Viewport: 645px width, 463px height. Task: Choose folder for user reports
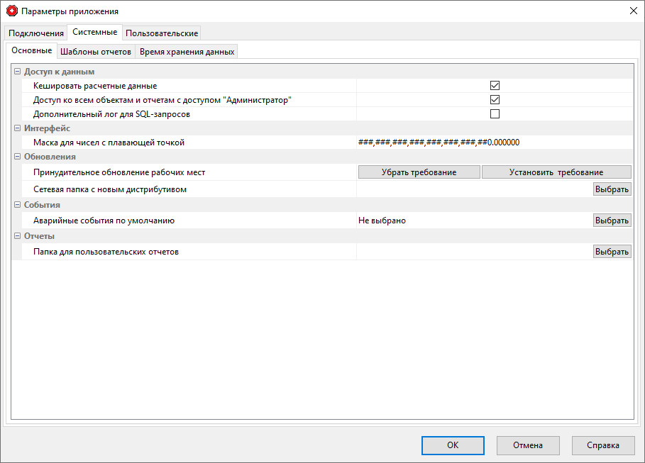click(x=612, y=252)
